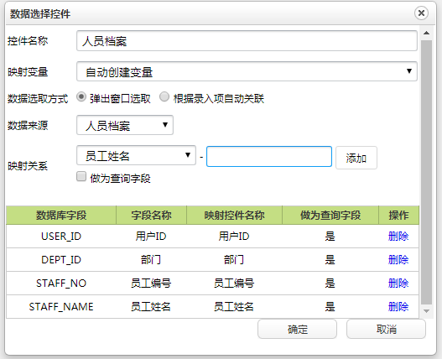Delete the DEPT_ID mapping row
The height and width of the screenshot is (359, 442).
[398, 260]
